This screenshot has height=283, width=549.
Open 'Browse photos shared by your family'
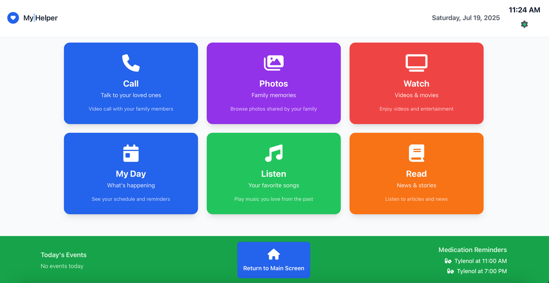coord(273,109)
